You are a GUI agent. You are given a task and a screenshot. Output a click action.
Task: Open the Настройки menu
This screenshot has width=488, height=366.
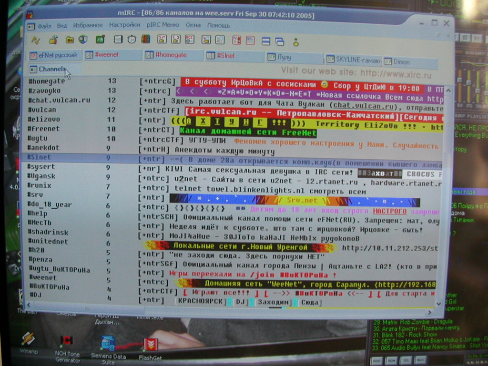coord(124,25)
